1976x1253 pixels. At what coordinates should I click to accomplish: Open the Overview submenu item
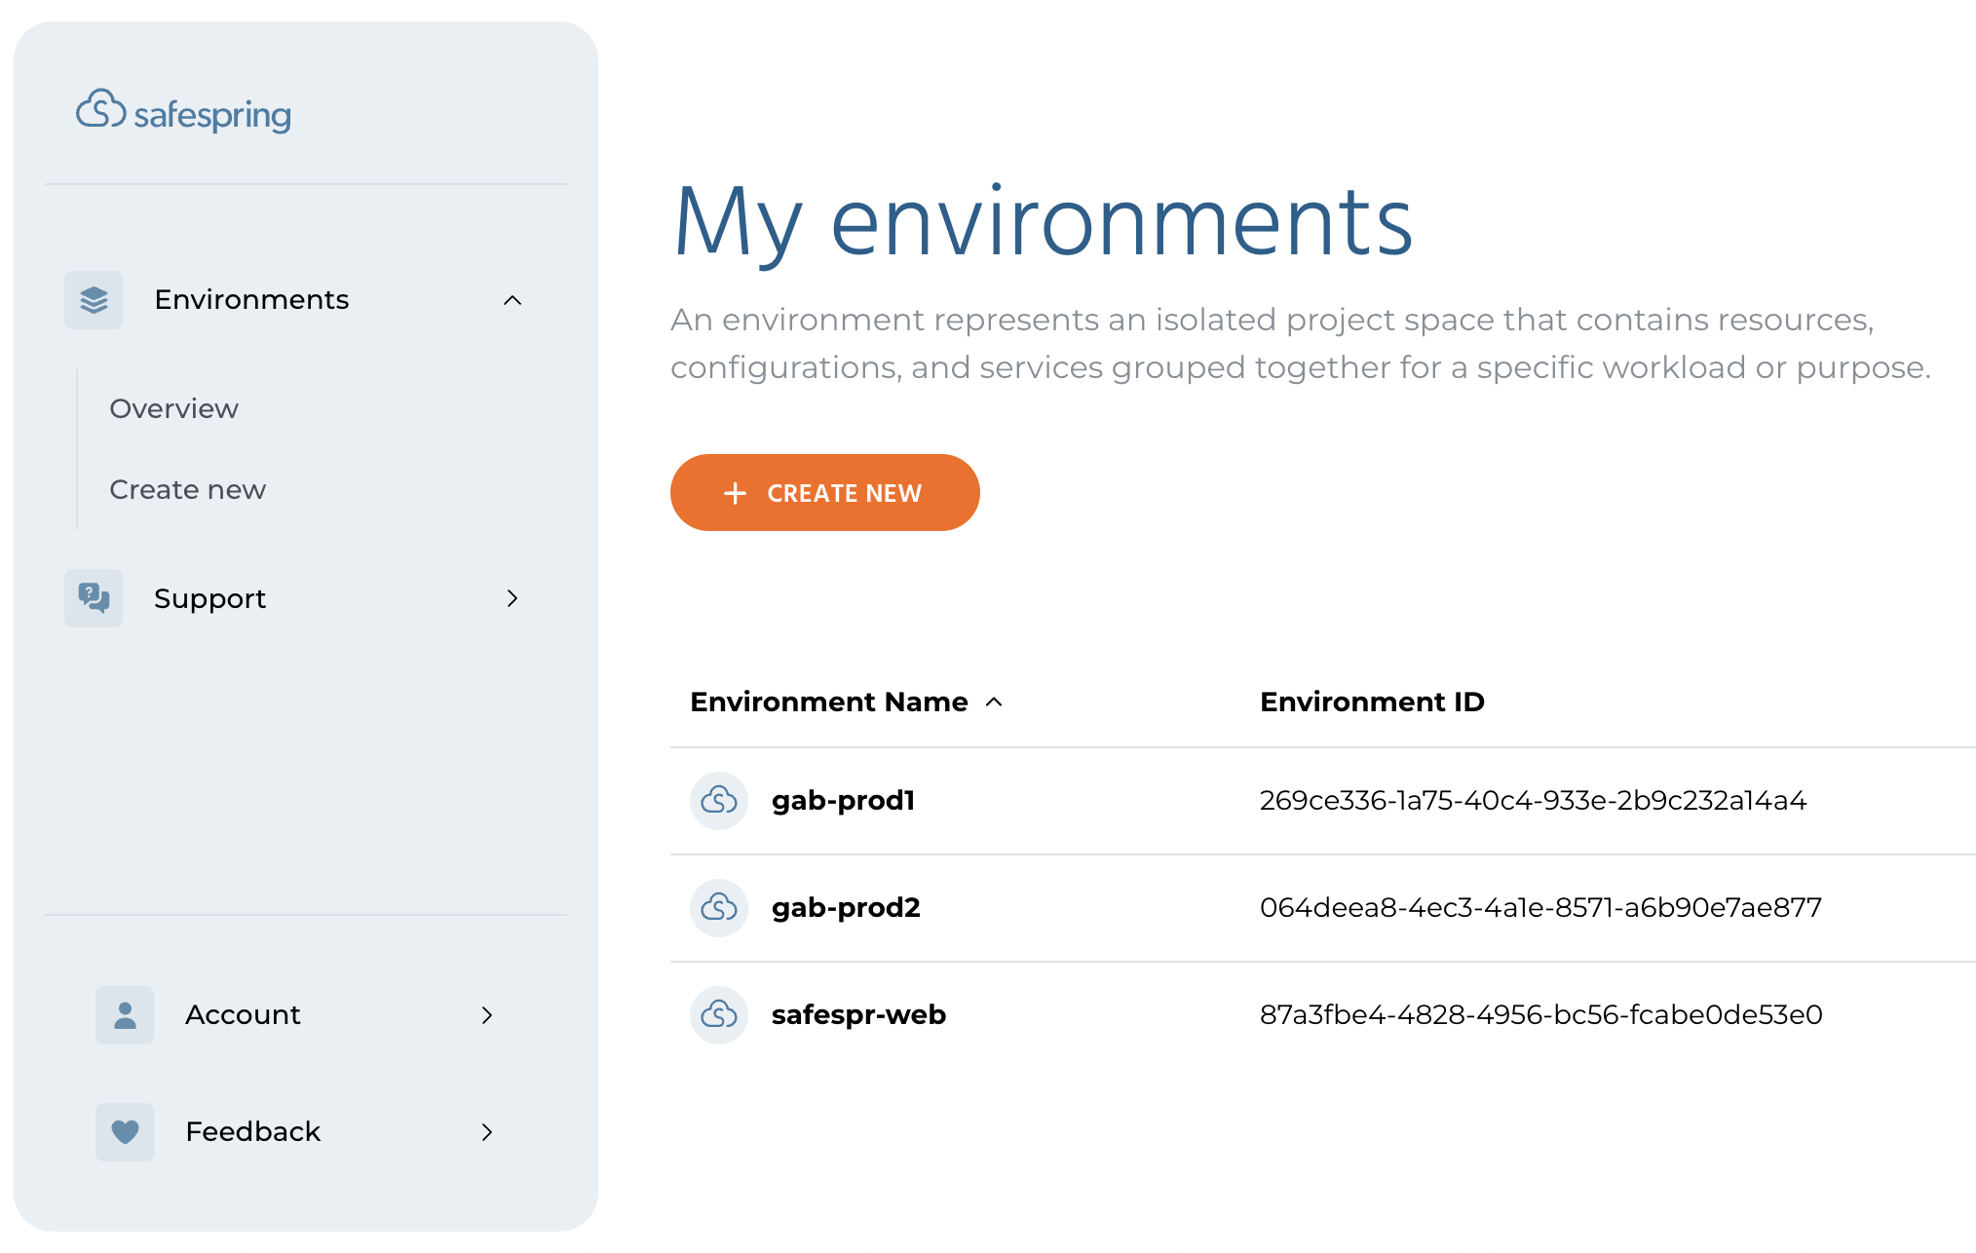(173, 409)
